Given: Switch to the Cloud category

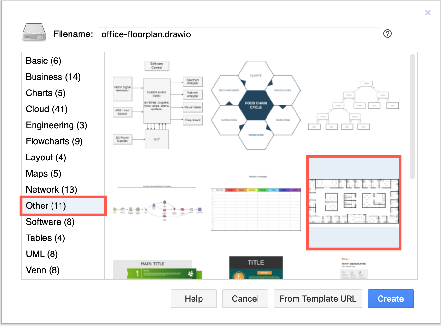Looking at the screenshot, I should click(x=46, y=109).
